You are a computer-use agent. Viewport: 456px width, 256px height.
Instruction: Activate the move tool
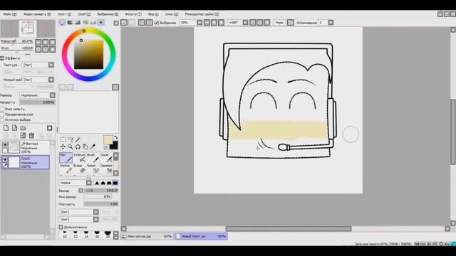click(x=63, y=147)
